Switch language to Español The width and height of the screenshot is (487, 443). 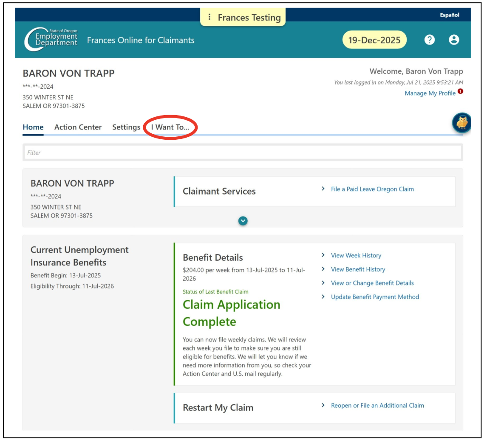pos(450,15)
